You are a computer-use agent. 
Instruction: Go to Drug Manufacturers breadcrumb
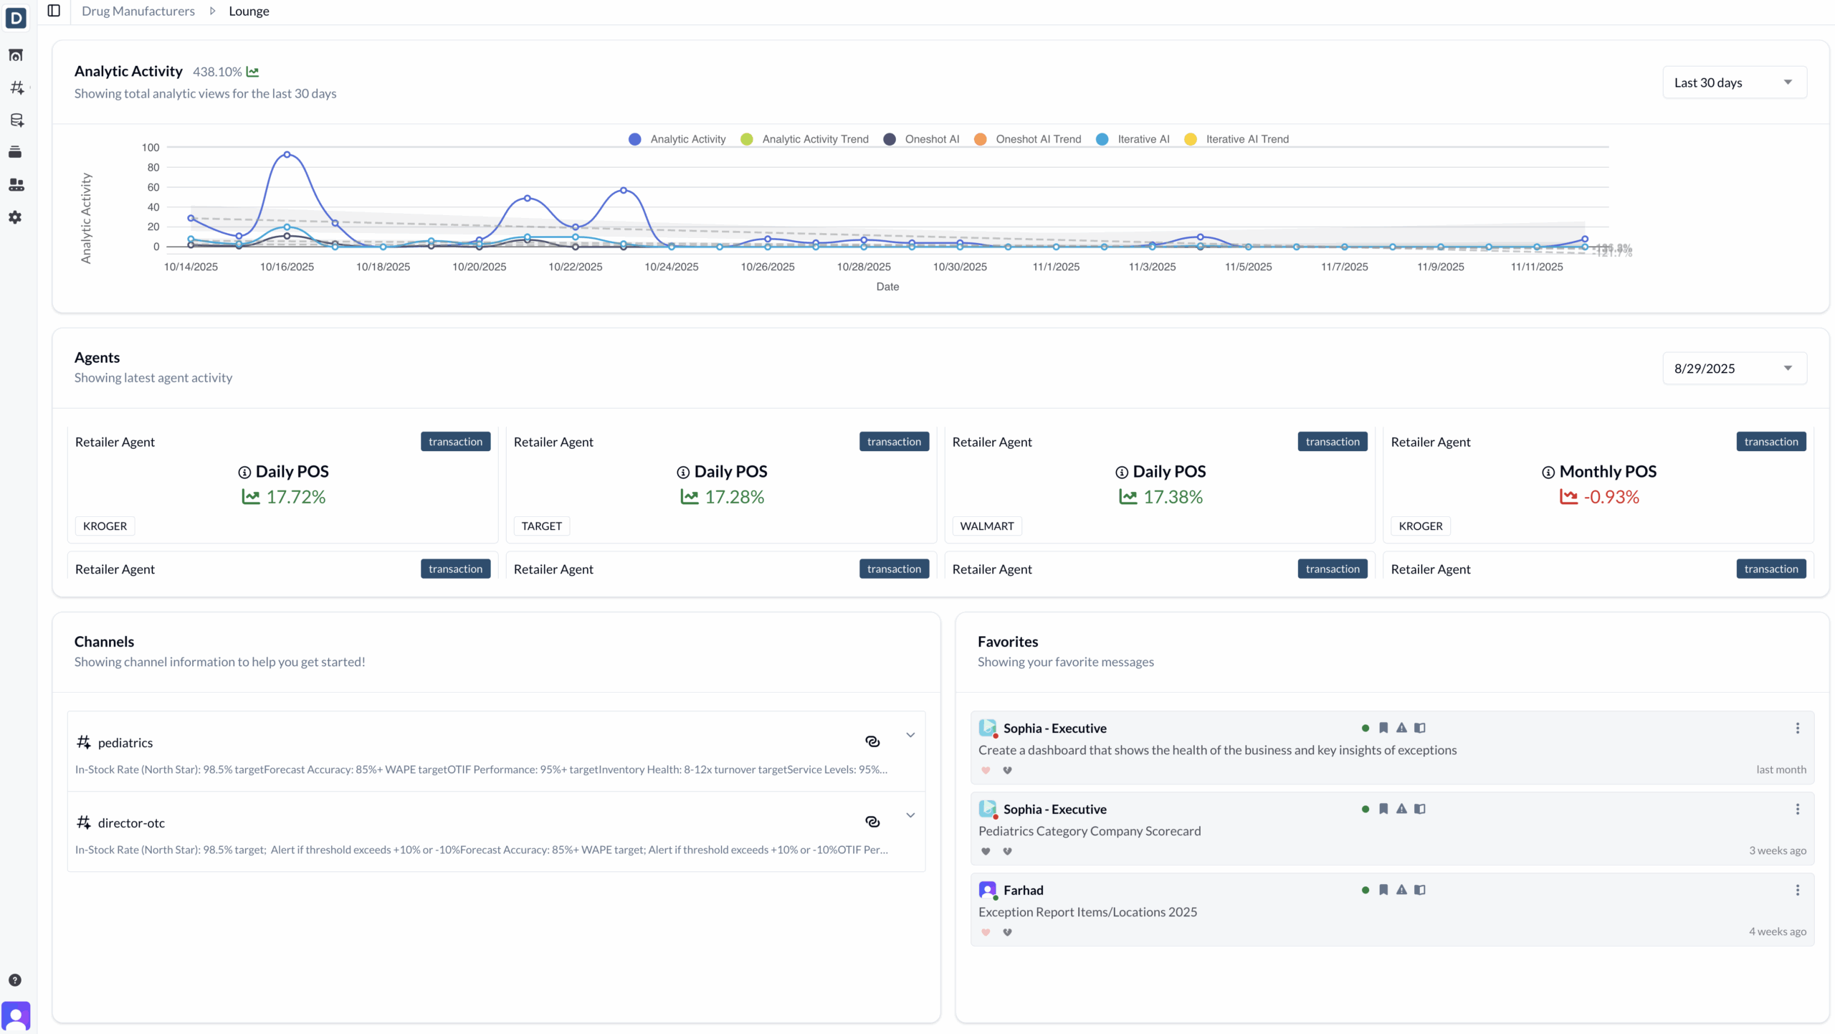pyautogui.click(x=138, y=11)
